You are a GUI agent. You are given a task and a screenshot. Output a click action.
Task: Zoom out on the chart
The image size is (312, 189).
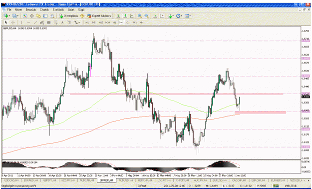(147, 16)
